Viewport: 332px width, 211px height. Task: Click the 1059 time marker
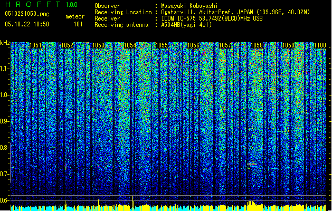click(289, 45)
